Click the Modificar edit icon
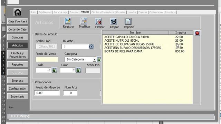The width and height of the screenshot is (221, 124). coord(84,21)
